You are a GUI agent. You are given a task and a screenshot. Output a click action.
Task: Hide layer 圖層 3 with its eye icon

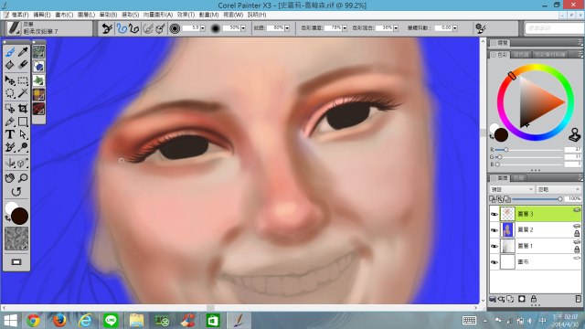495,214
